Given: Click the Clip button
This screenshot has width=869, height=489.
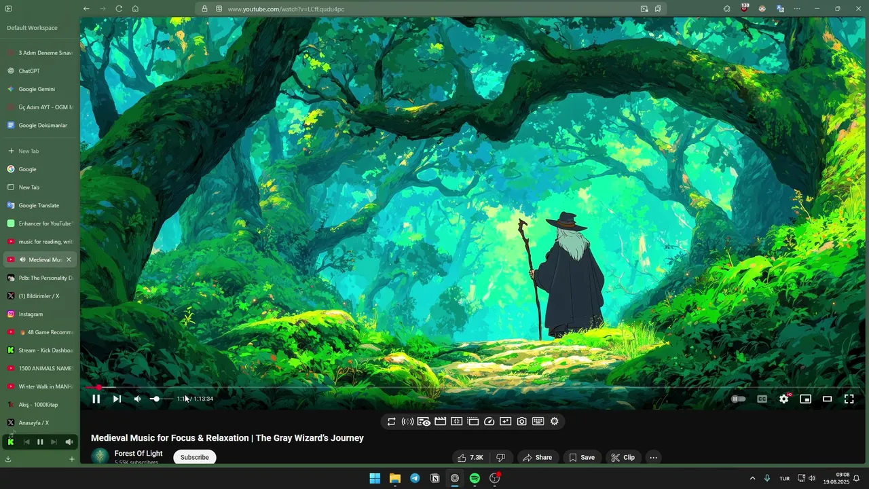Looking at the screenshot, I should (623, 457).
